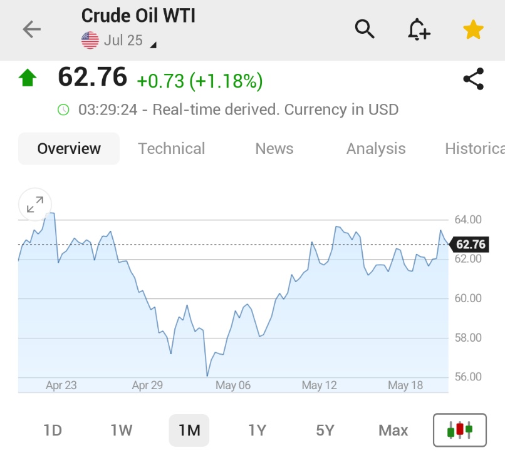This screenshot has width=505, height=458.
Task: Expand chart to fullscreen
Action: point(35,205)
